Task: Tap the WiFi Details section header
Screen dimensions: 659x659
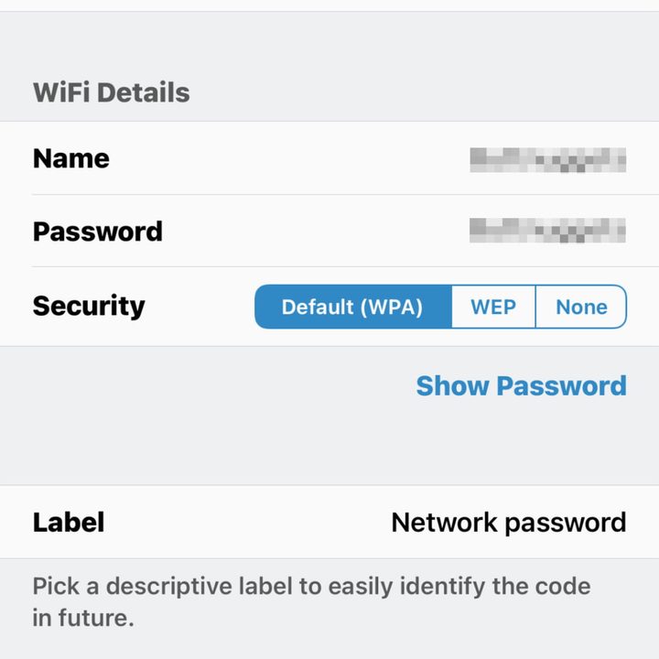Action: [x=111, y=92]
